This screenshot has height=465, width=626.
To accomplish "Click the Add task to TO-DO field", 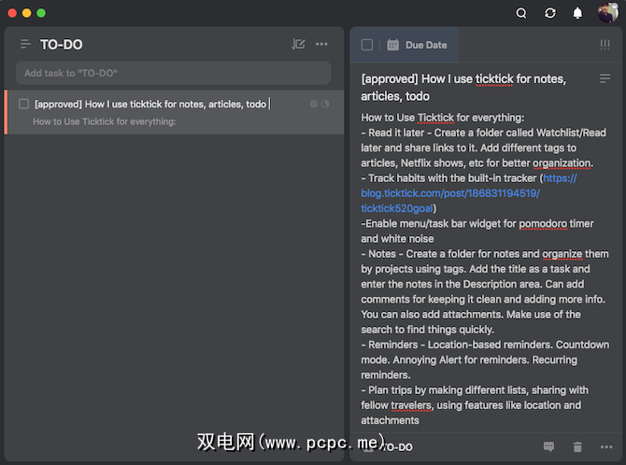I will (173, 73).
